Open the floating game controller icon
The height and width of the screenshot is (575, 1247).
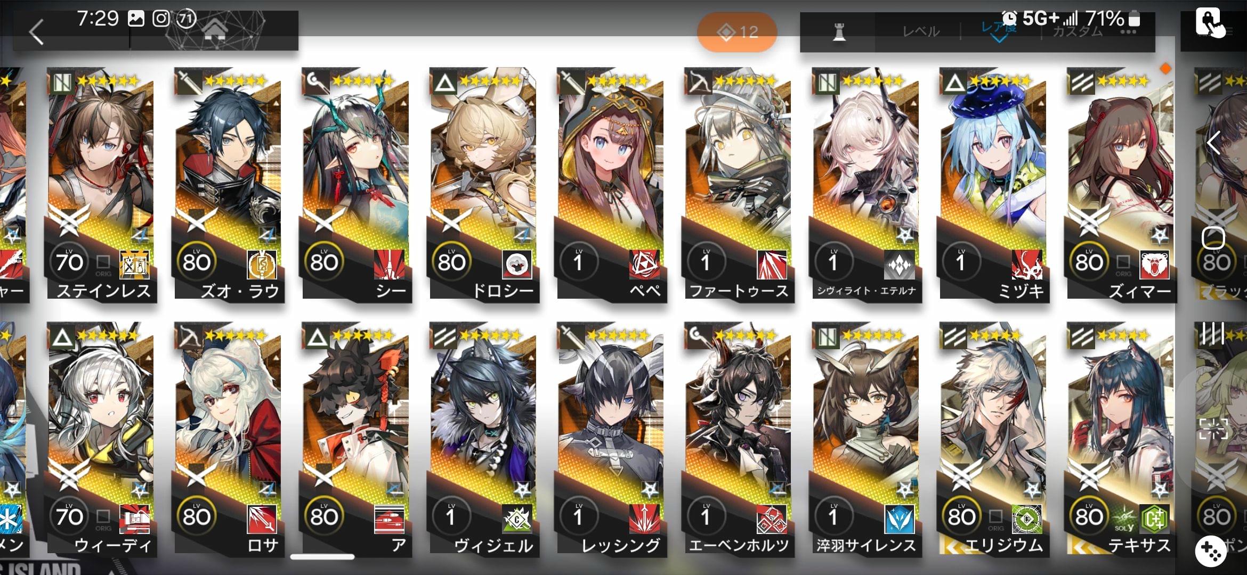tap(1212, 551)
